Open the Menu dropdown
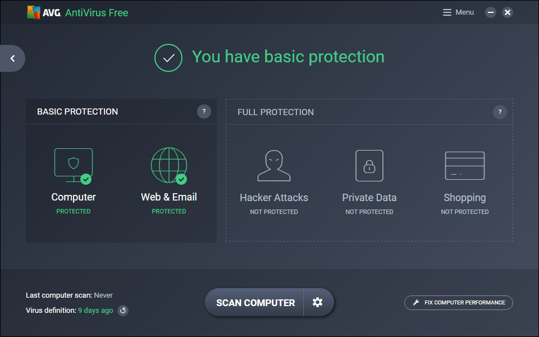 [x=458, y=12]
